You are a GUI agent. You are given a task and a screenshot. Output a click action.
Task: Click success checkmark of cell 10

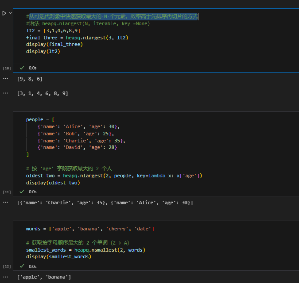[22, 68]
